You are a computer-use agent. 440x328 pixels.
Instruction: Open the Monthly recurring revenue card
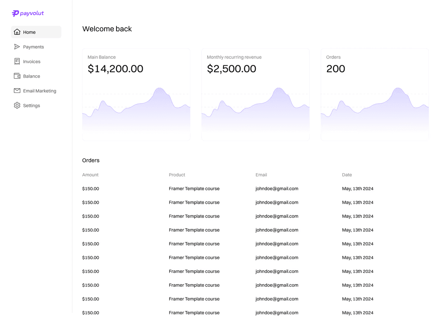pos(255,94)
